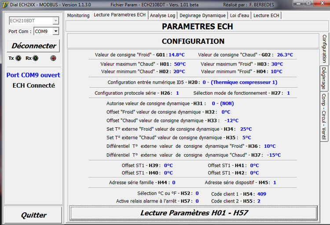This screenshot has height=225, width=330.
Task: Open the Loi d'eau tab
Action: coord(239,15)
